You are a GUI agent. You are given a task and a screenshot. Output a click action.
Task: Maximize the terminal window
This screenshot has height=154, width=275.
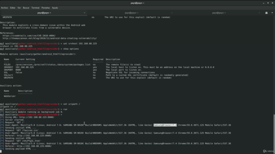(x=268, y=3)
